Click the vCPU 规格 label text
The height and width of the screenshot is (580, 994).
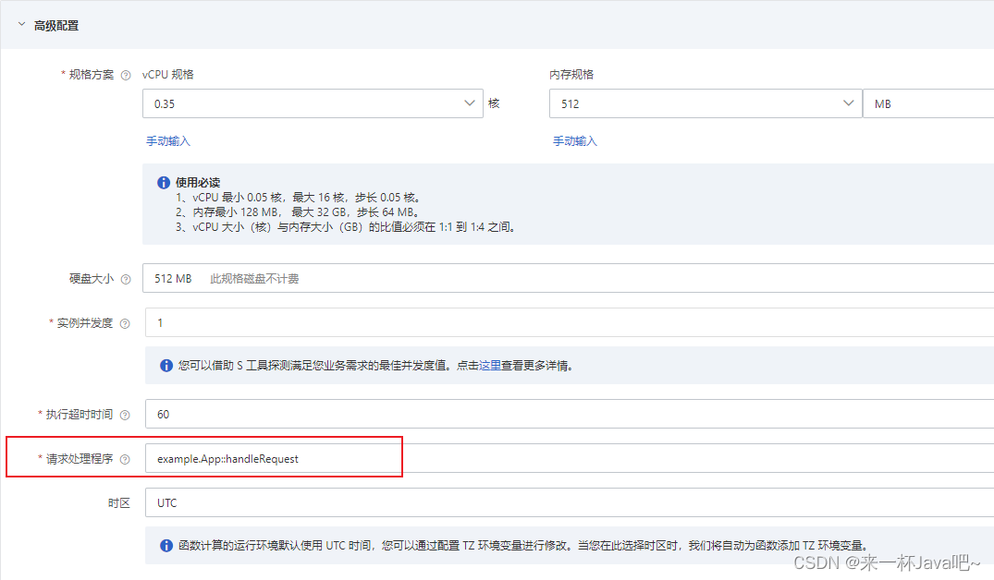tap(168, 74)
